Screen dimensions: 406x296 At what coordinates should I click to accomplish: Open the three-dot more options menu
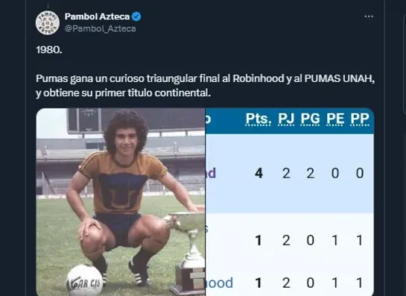(x=369, y=16)
